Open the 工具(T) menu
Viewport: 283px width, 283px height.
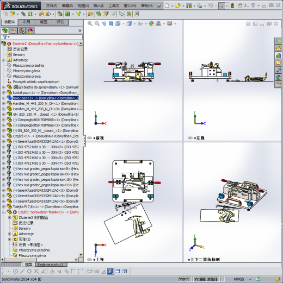coord(114,6)
